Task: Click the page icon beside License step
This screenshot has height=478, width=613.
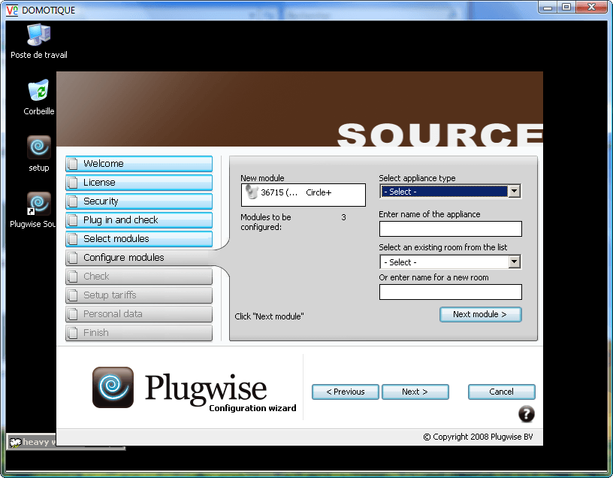Action: [73, 183]
